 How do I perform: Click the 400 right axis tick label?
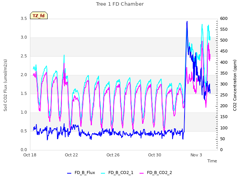224,62
